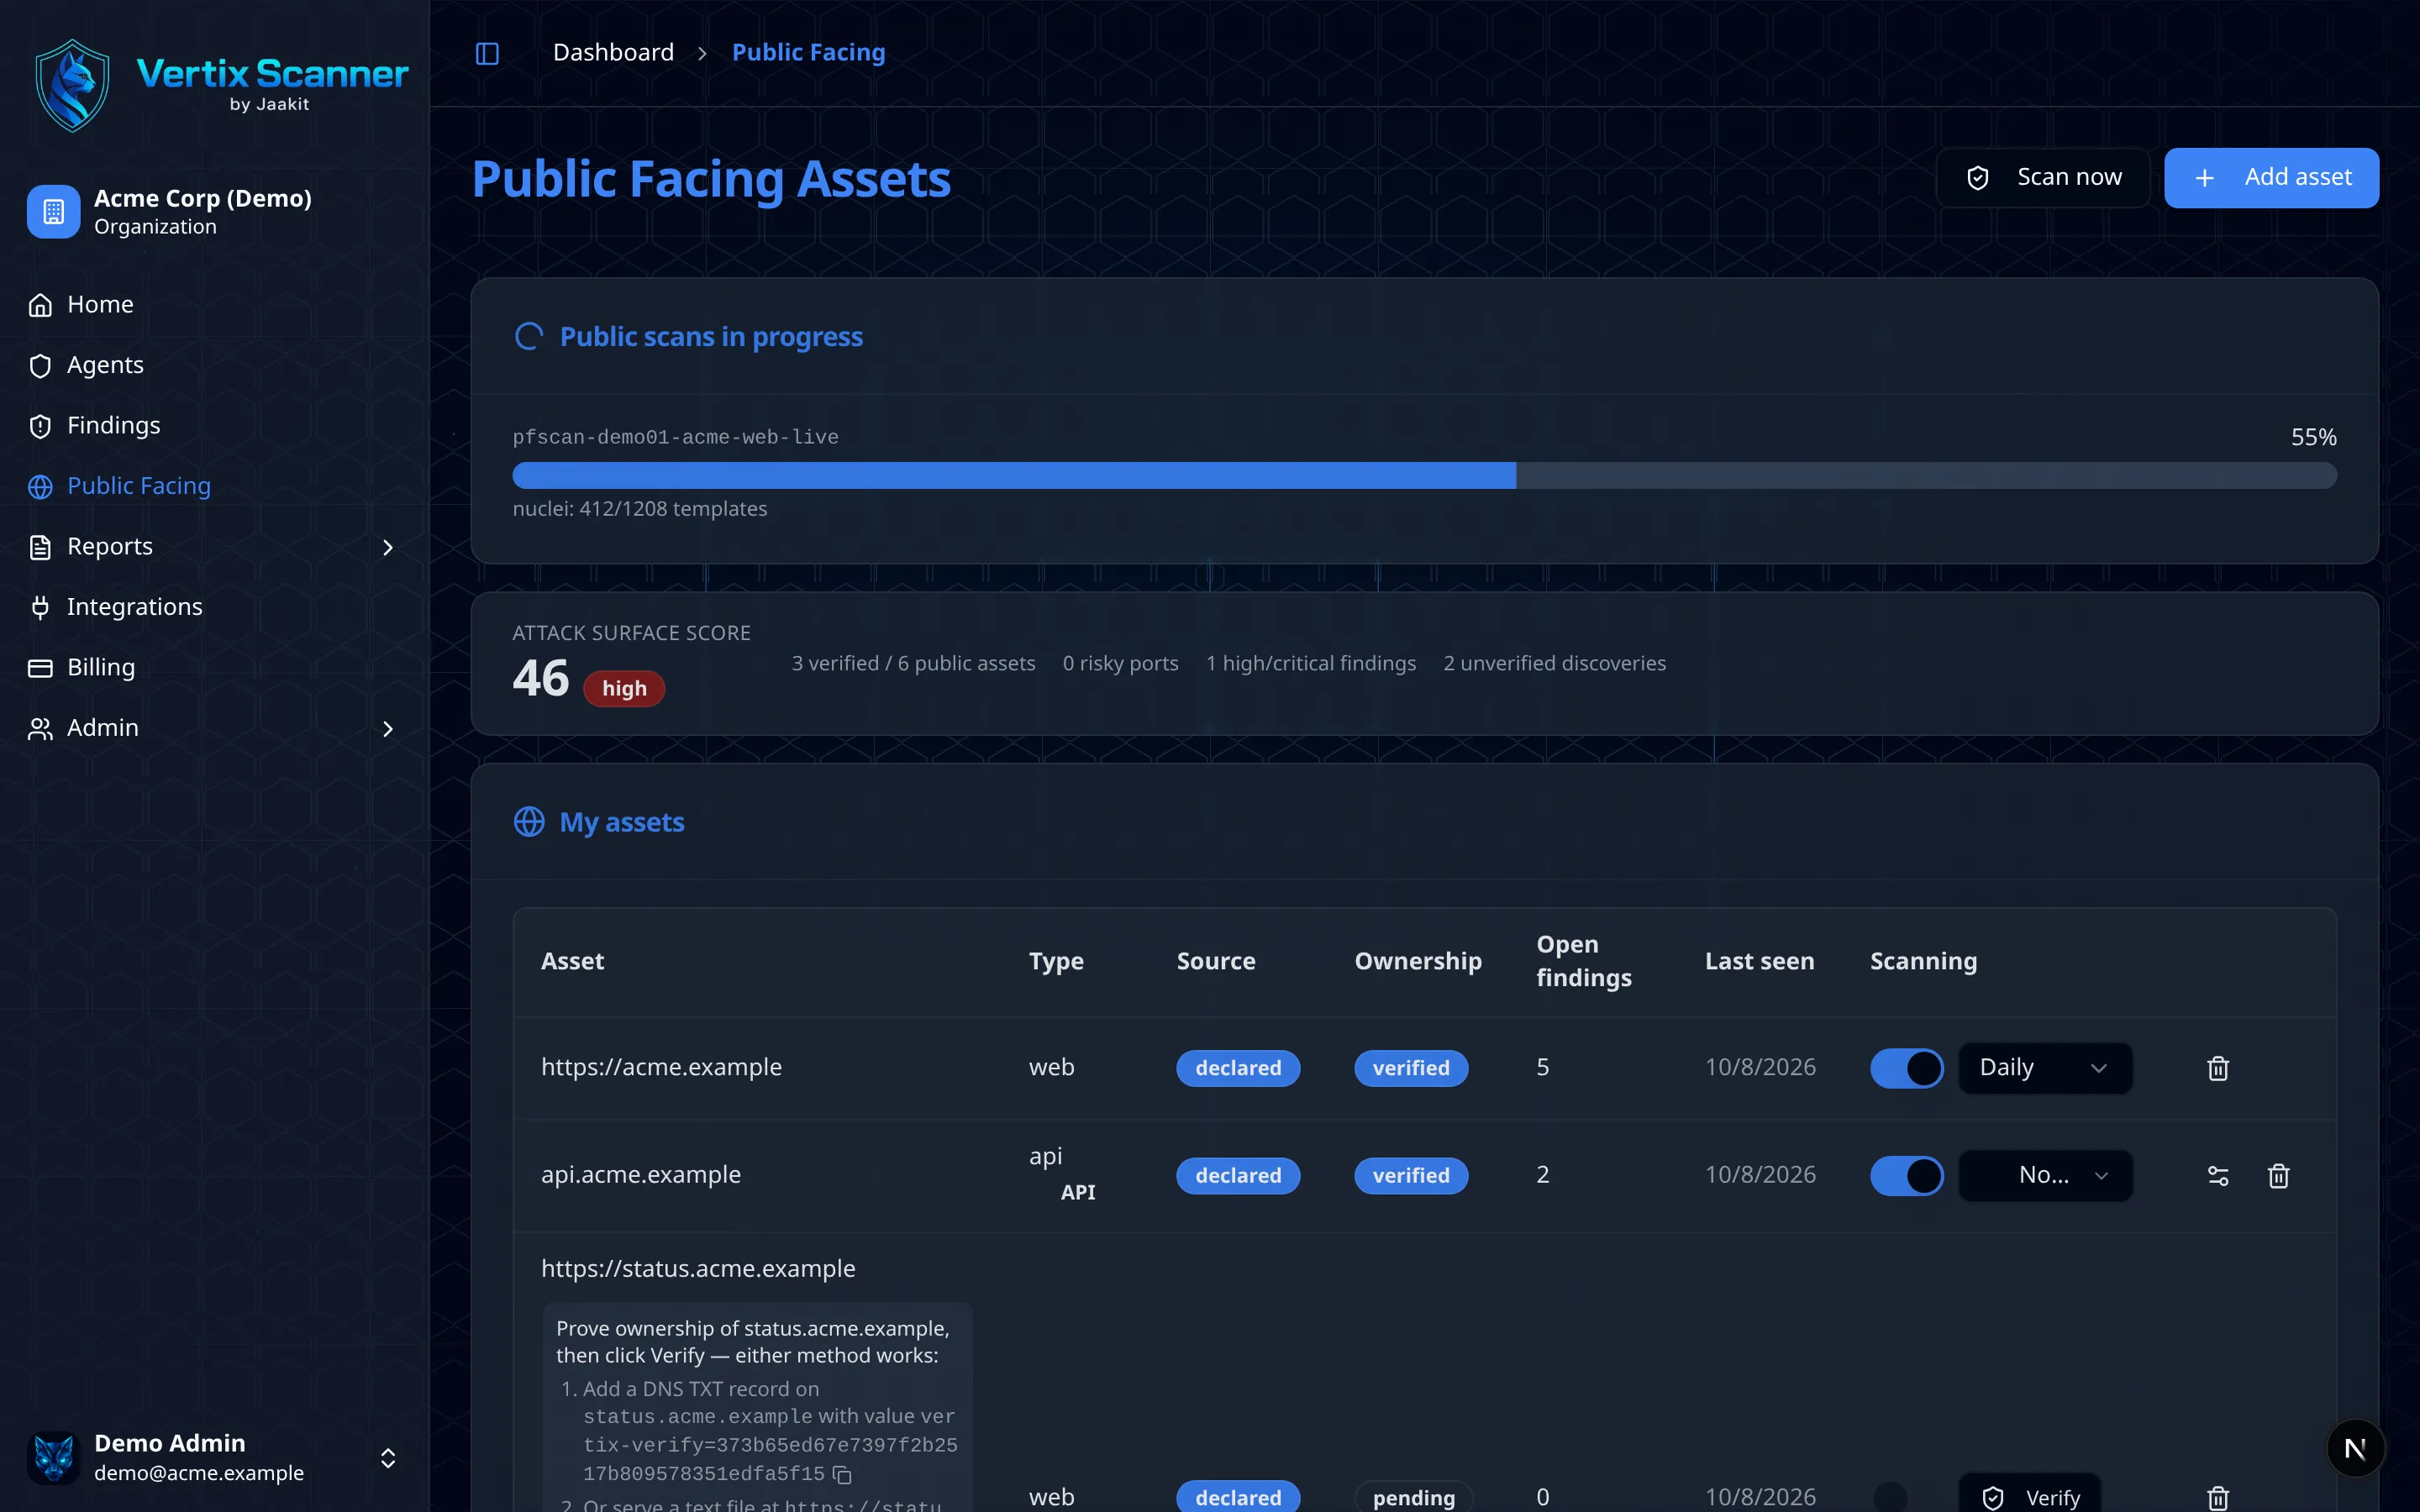This screenshot has width=2420, height=1512.
Task: Click the pfscan-demo01 scan progress bar
Action: (1424, 476)
